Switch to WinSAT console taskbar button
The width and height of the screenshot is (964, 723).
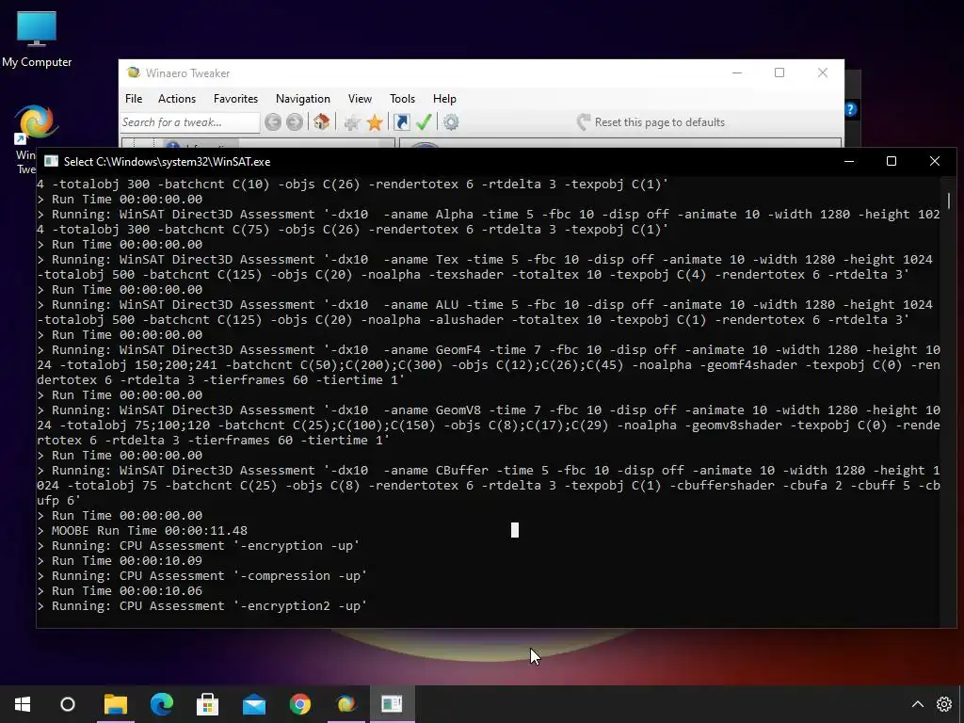(392, 704)
